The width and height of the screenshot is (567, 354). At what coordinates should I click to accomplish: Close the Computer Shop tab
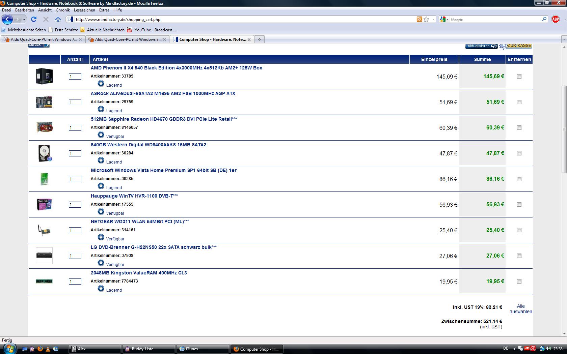pos(249,39)
